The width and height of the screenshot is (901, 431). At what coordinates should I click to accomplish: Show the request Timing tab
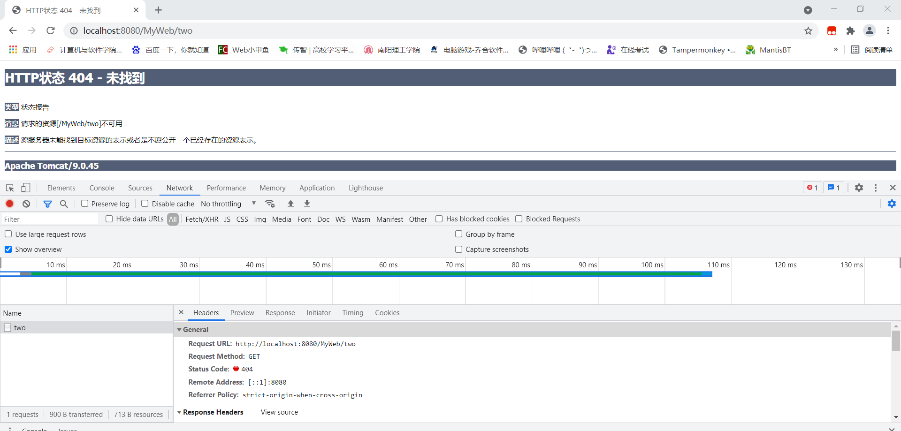[353, 313]
